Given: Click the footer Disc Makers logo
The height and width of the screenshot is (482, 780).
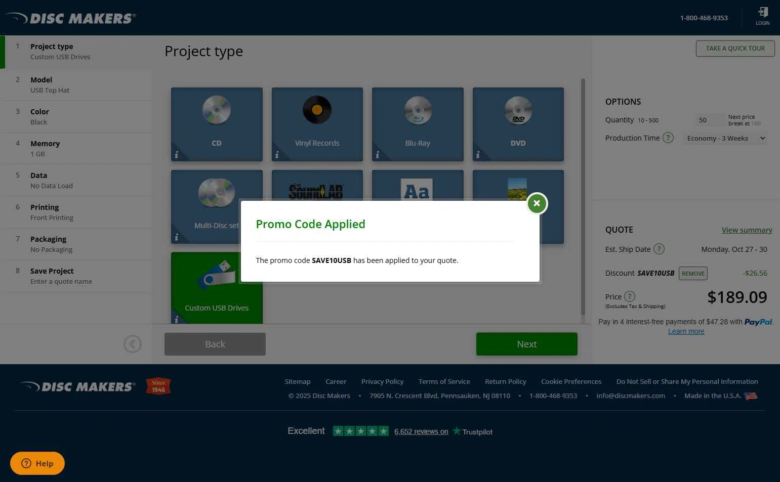Looking at the screenshot, I should tap(78, 387).
